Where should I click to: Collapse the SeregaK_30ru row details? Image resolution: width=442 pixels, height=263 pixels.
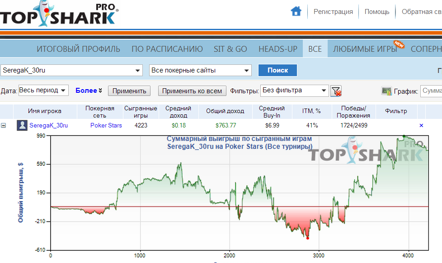(3, 125)
